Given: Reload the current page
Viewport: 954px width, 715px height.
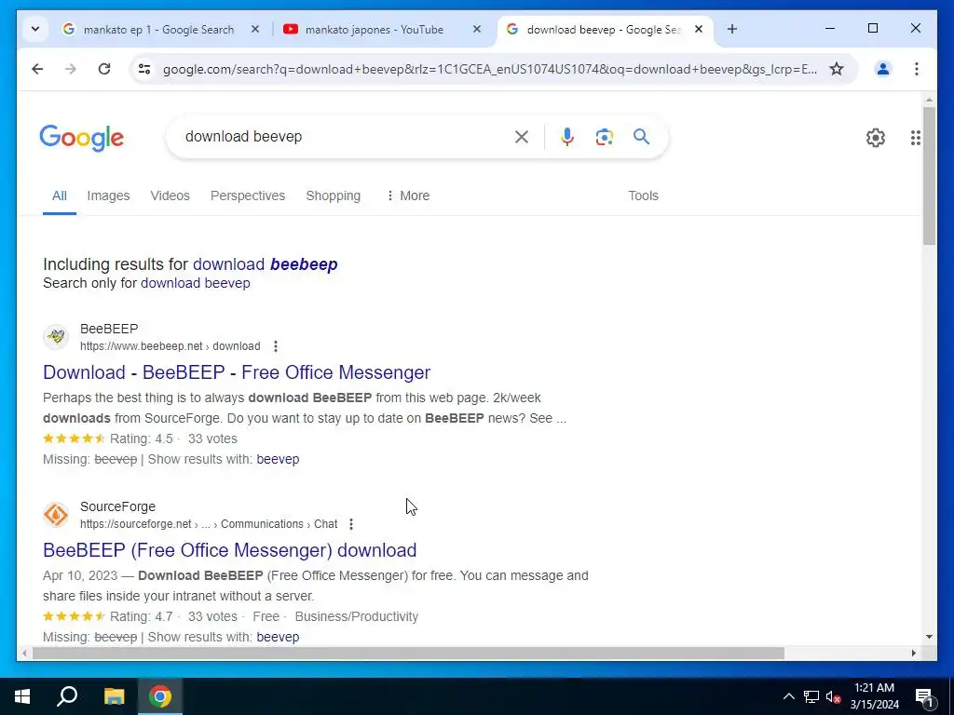Looking at the screenshot, I should coord(104,69).
